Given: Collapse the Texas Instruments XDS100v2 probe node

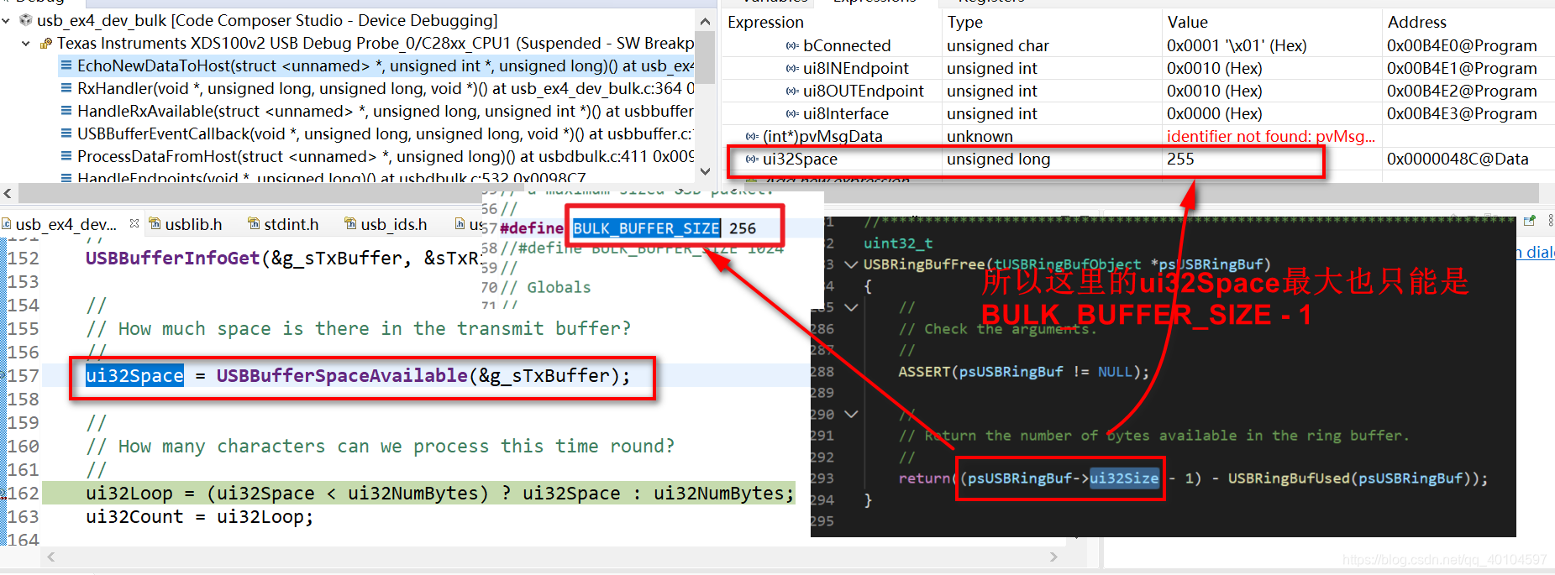Looking at the screenshot, I should 26,43.
